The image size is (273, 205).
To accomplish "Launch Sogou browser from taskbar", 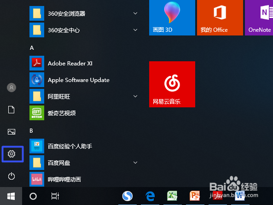I will pyautogui.click(x=128, y=196).
